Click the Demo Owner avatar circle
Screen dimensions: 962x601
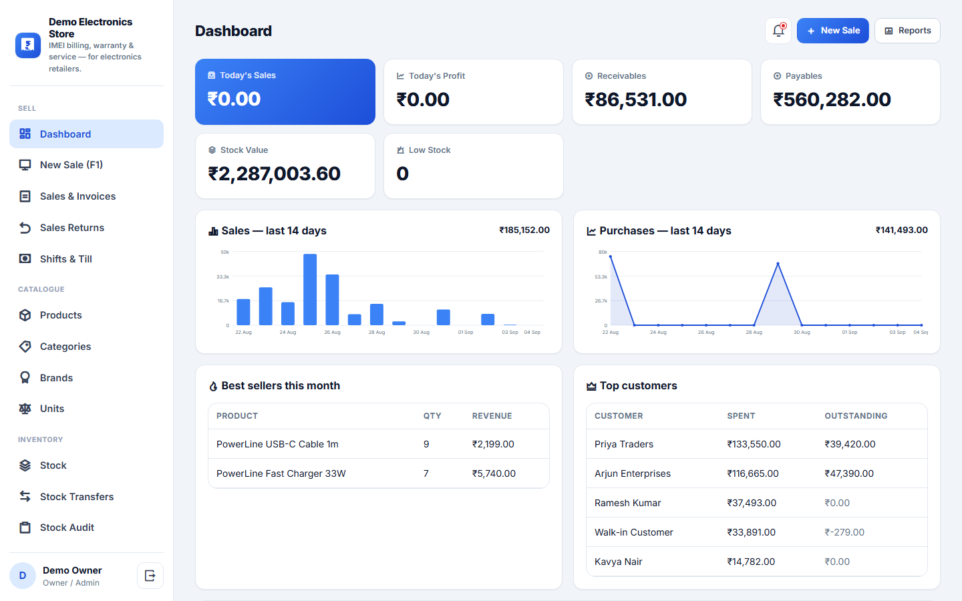point(23,576)
